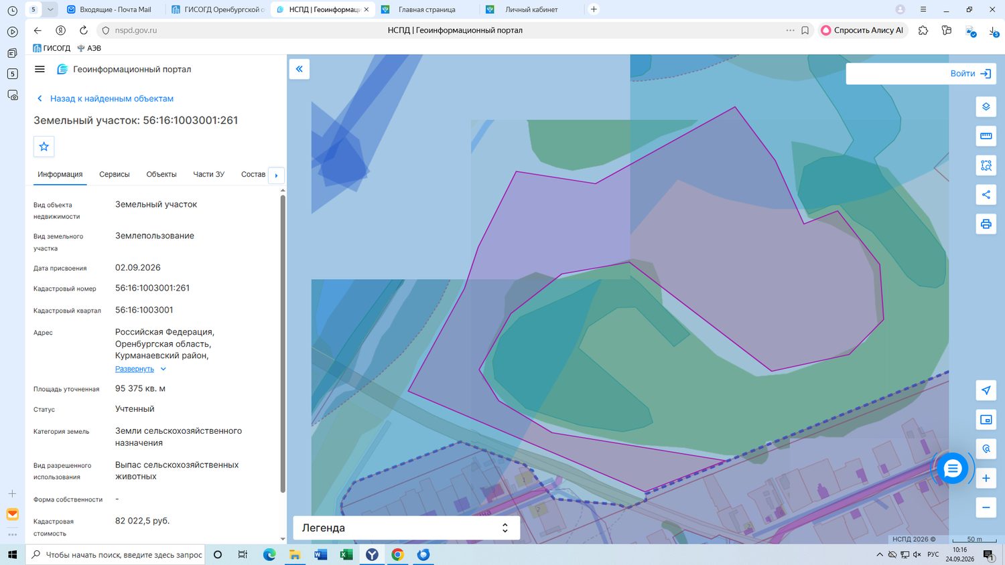Open the hamburger main menu

tap(40, 69)
